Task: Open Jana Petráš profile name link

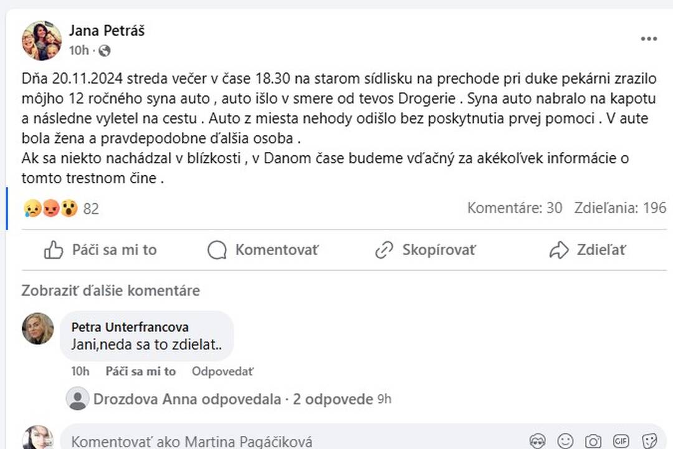Action: click(107, 31)
